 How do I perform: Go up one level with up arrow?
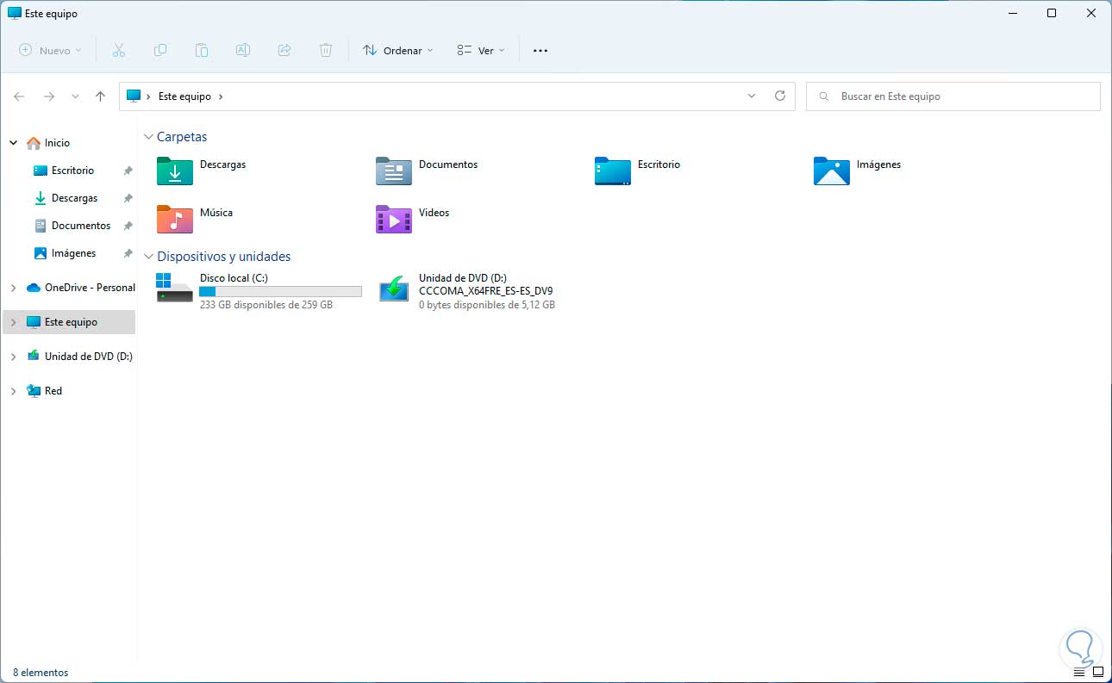click(x=100, y=96)
